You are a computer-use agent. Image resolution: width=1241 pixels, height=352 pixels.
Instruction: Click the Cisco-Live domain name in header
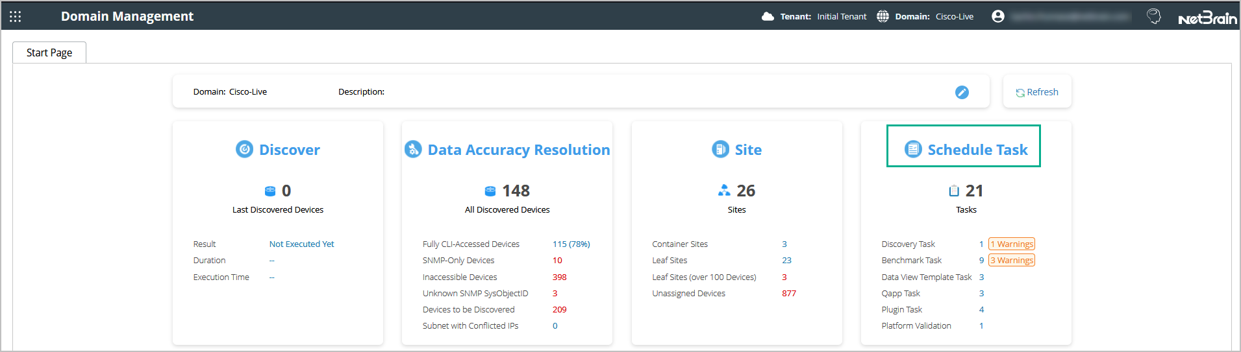click(x=954, y=17)
